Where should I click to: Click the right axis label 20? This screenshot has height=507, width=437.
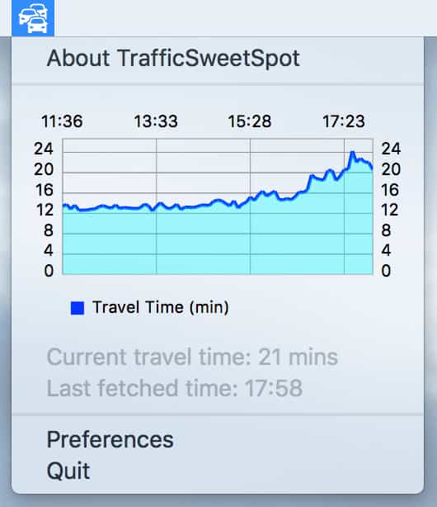tap(391, 169)
